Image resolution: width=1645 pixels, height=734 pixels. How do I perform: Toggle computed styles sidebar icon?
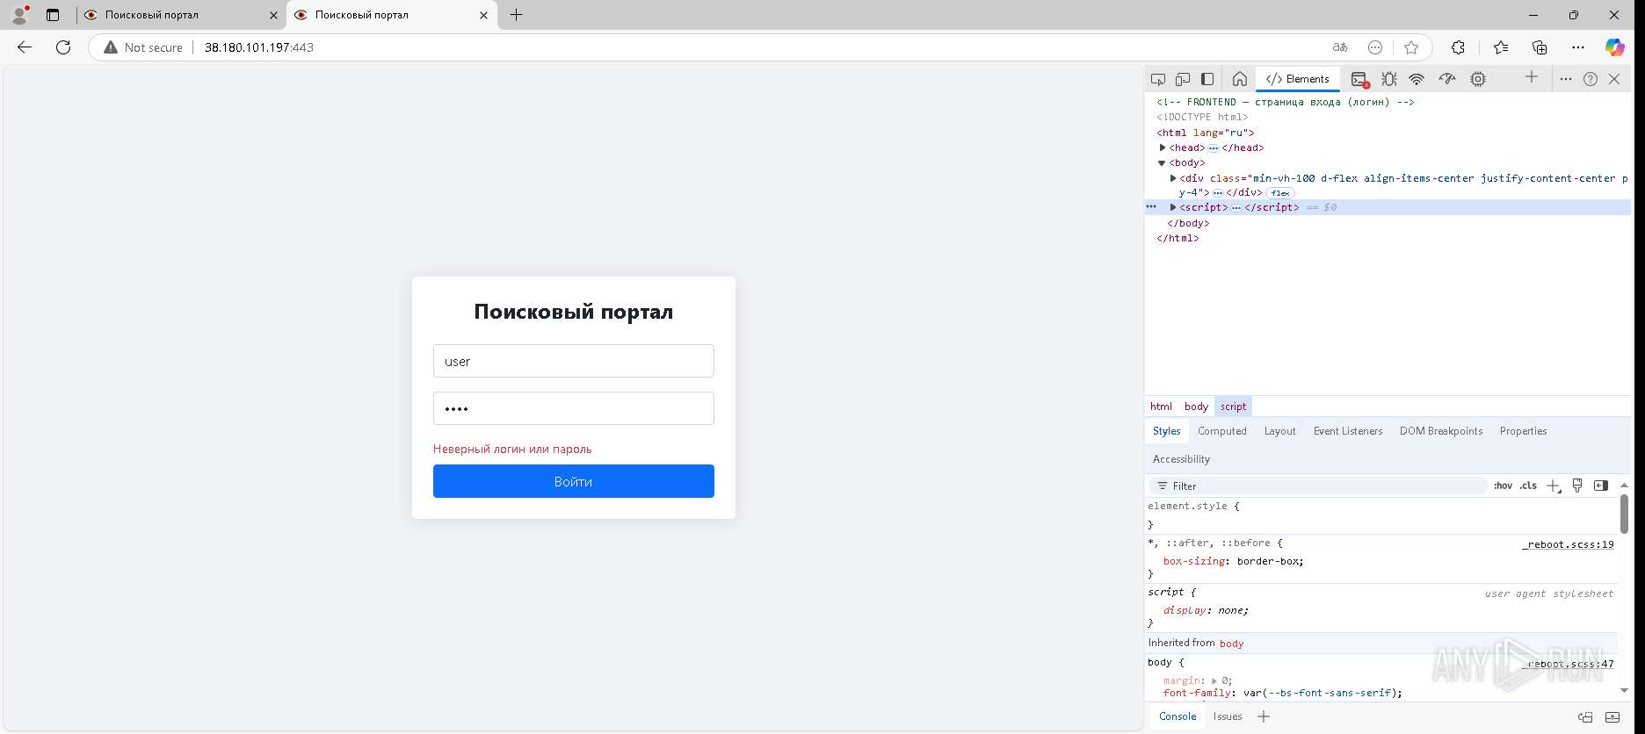coord(1601,486)
